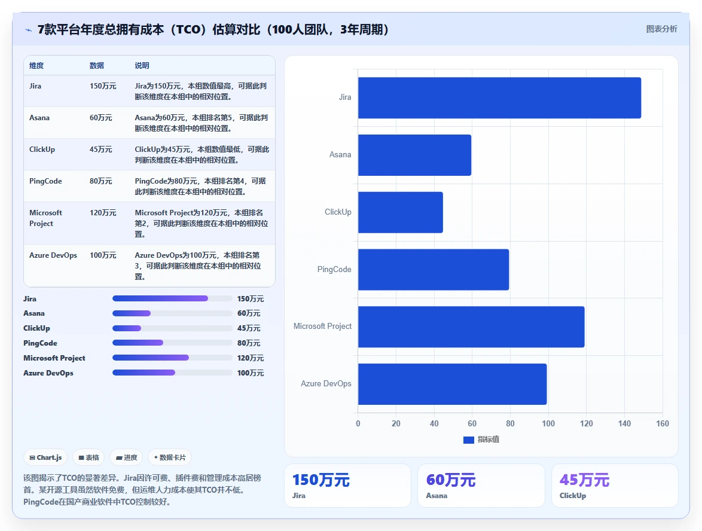The height and width of the screenshot is (531, 702).
Task: Click the 80万元 value in the table
Action: tap(100, 181)
